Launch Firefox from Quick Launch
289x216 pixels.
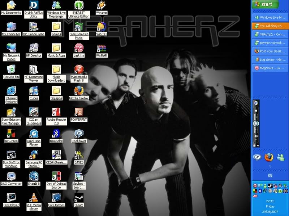pyautogui.click(x=269, y=157)
